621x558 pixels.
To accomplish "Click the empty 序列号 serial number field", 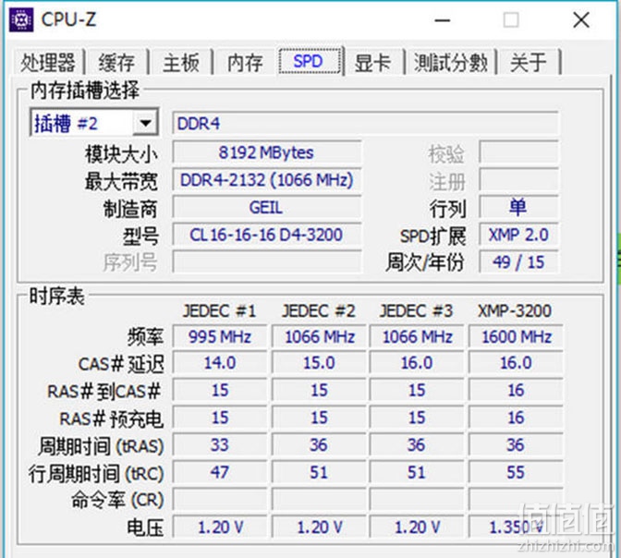I will coord(266,261).
